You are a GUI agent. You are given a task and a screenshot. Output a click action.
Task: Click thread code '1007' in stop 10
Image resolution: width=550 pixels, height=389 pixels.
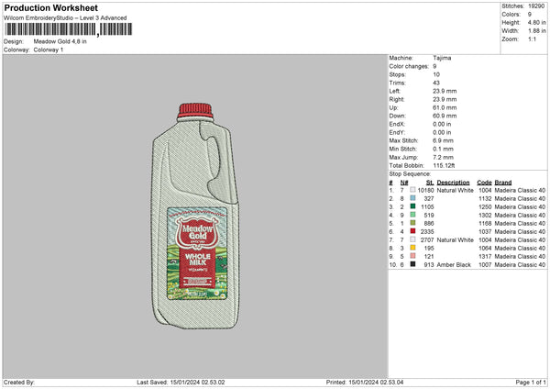click(485, 265)
